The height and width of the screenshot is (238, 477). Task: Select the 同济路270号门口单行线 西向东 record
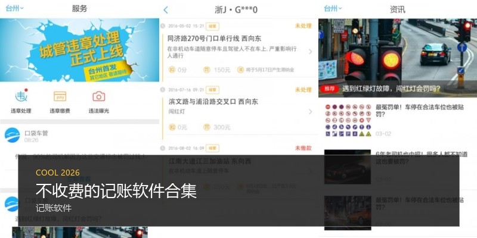pyautogui.click(x=214, y=39)
